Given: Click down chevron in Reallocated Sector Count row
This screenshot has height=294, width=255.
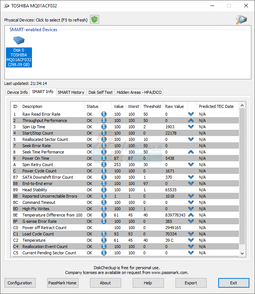Looking at the screenshot, I should point(191,139).
